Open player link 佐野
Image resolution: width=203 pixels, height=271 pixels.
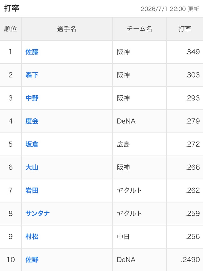[32, 260]
